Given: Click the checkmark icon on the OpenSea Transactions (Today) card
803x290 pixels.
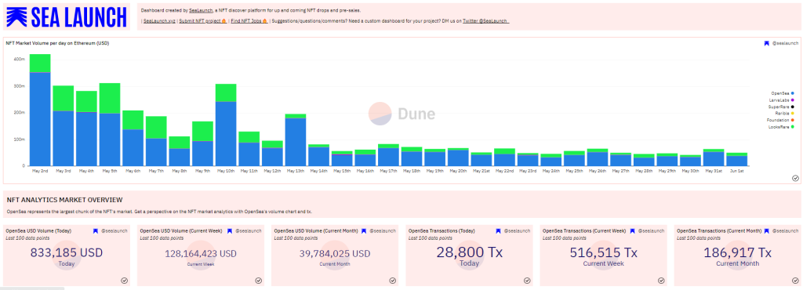Looking at the screenshot, I should coord(527,281).
